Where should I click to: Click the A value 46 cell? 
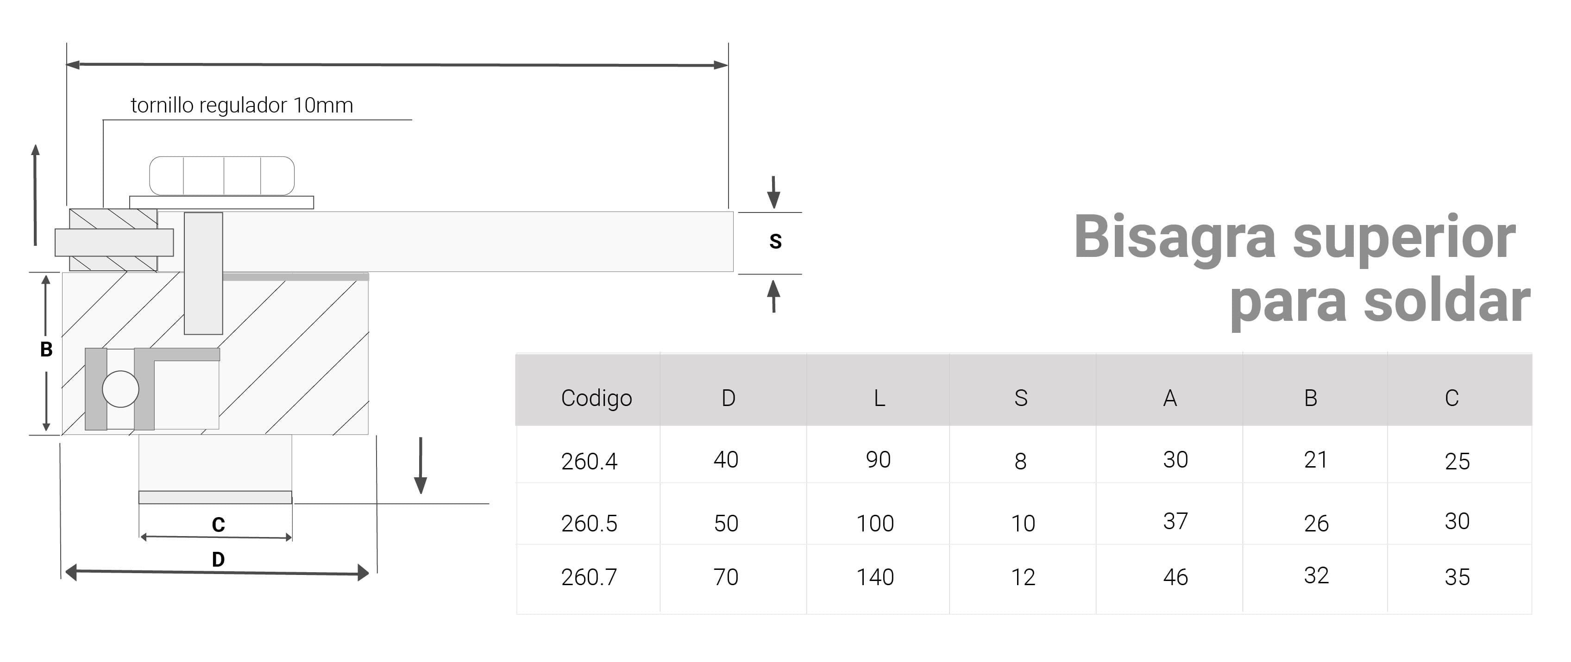tap(1175, 577)
